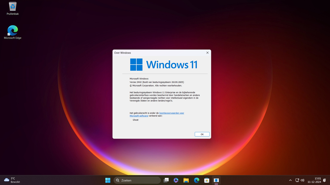Screen dimensions: 330x185
Task: Click the Zoeken taskbar search box
Action: [x=137, y=180]
